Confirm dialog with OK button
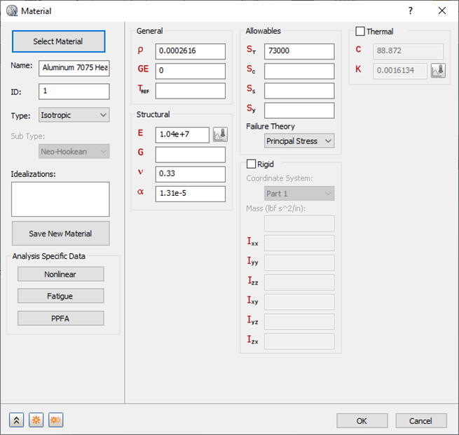 [x=362, y=421]
